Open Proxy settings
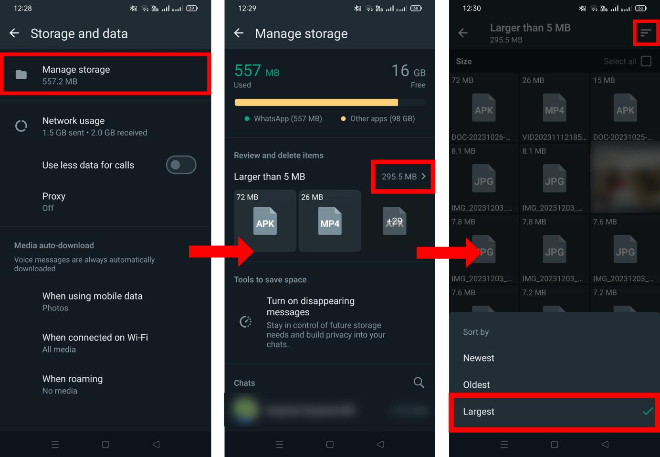This screenshot has height=457, width=660. (53, 202)
